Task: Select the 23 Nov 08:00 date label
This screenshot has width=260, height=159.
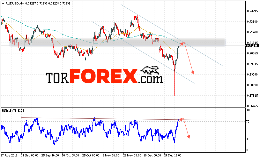Action: click(132, 155)
